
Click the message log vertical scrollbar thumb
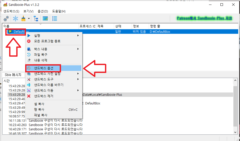(x=235, y=106)
